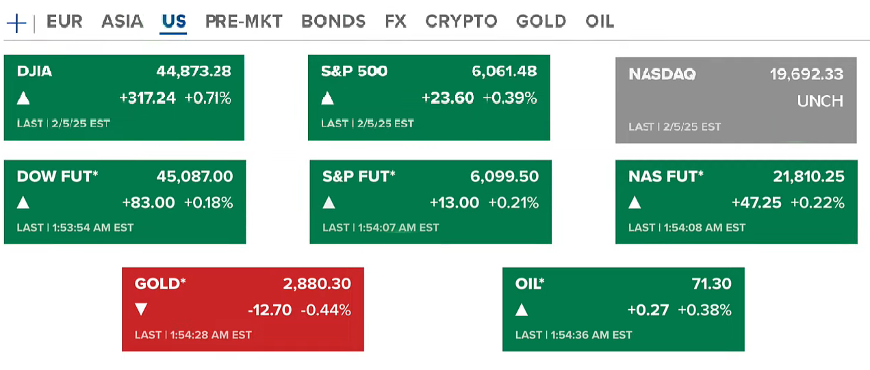The height and width of the screenshot is (370, 870).
Task: Switch to the EUR markets tab
Action: click(64, 22)
